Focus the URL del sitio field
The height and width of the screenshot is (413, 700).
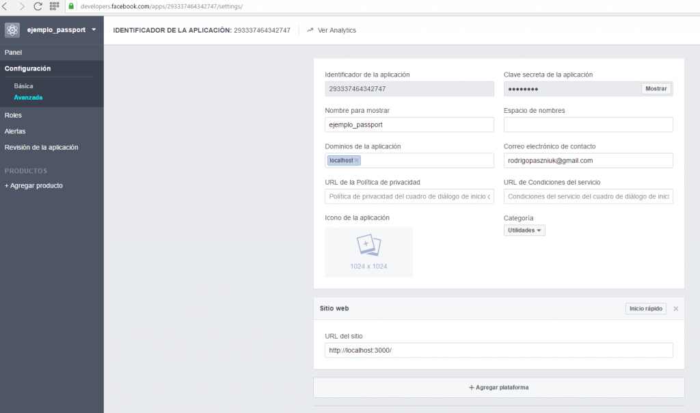click(498, 350)
